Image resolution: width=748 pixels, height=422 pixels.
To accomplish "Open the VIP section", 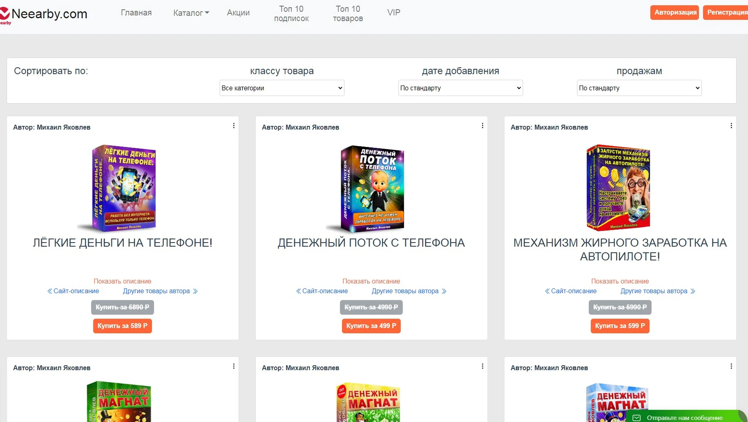I will [394, 13].
